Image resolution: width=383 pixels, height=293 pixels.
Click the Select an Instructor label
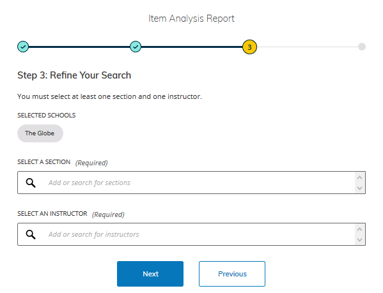click(x=52, y=214)
